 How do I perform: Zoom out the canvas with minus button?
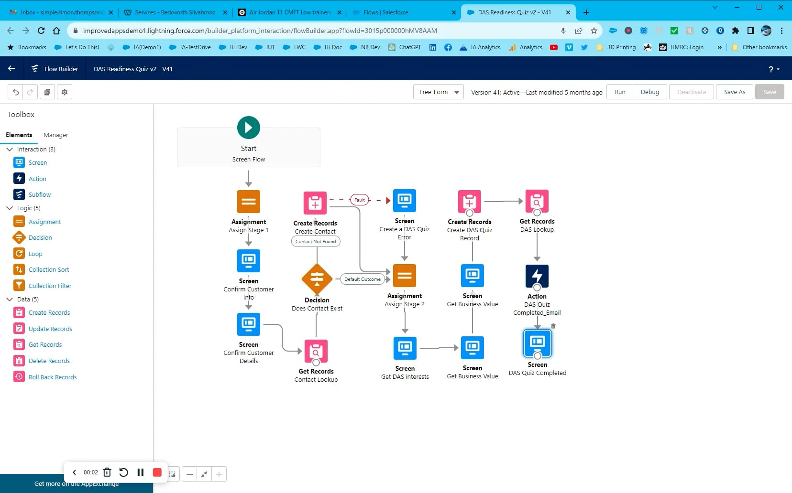tap(190, 474)
